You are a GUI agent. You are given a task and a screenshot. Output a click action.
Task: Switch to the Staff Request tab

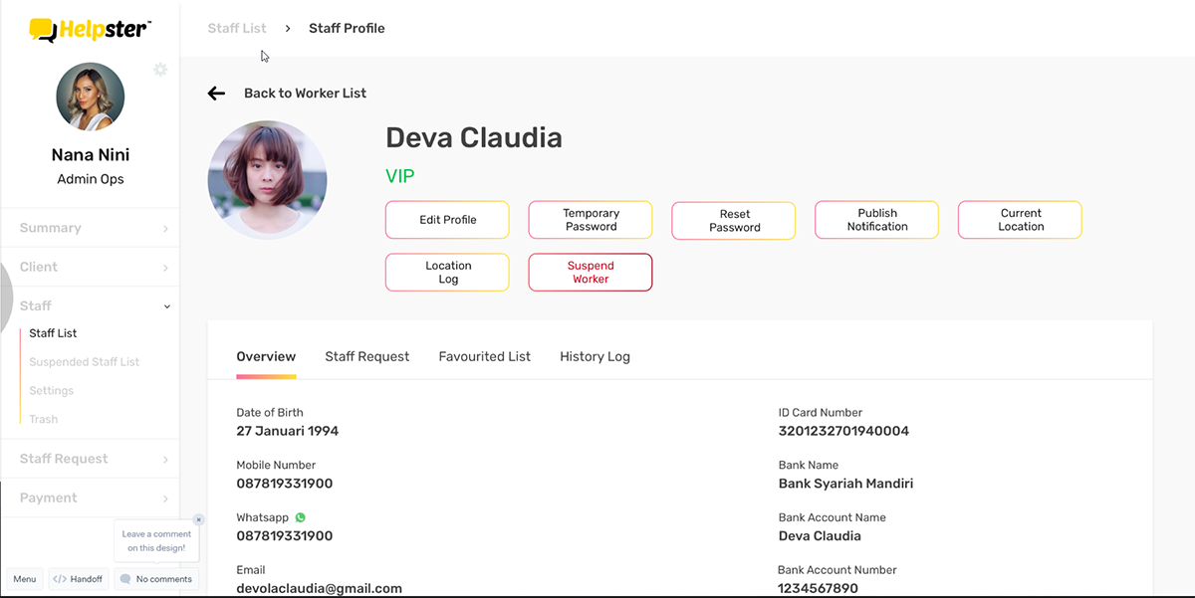pos(367,356)
